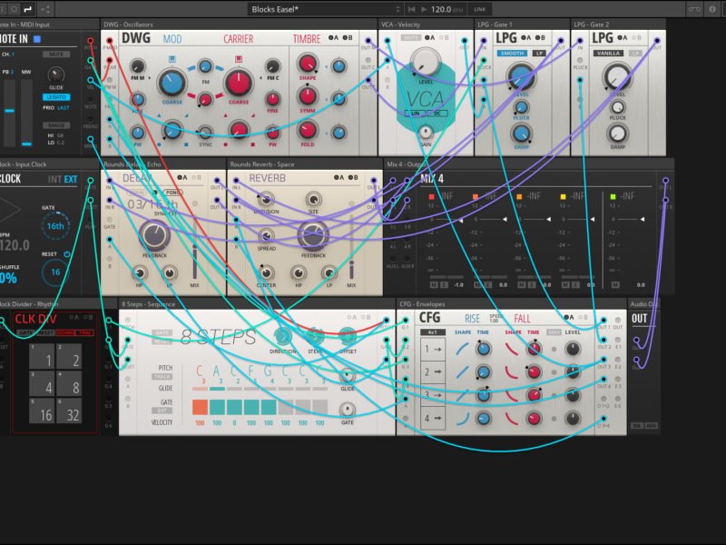726x545 pixels.
Task: Click the 8 Steps DIRECTION knob
Action: coord(283,336)
